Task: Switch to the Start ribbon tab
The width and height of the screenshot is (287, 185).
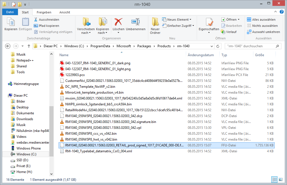Action: [25, 12]
